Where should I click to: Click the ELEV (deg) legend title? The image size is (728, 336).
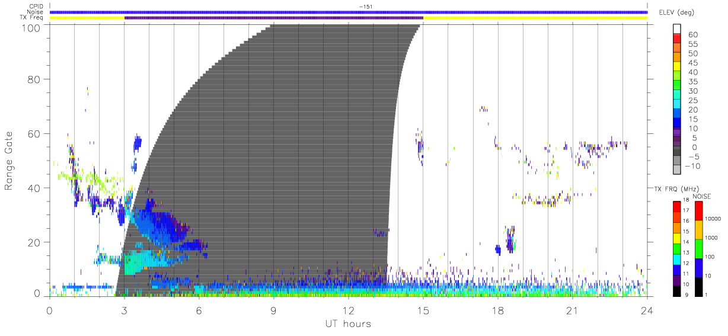[677, 12]
